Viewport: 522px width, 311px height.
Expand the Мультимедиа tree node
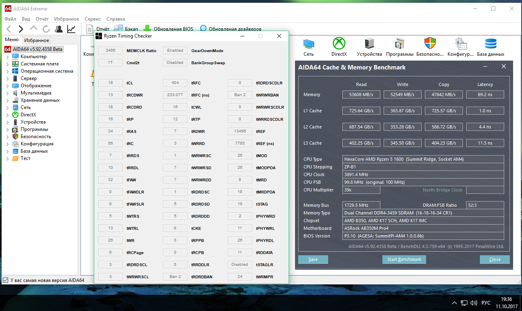[x=7, y=93]
